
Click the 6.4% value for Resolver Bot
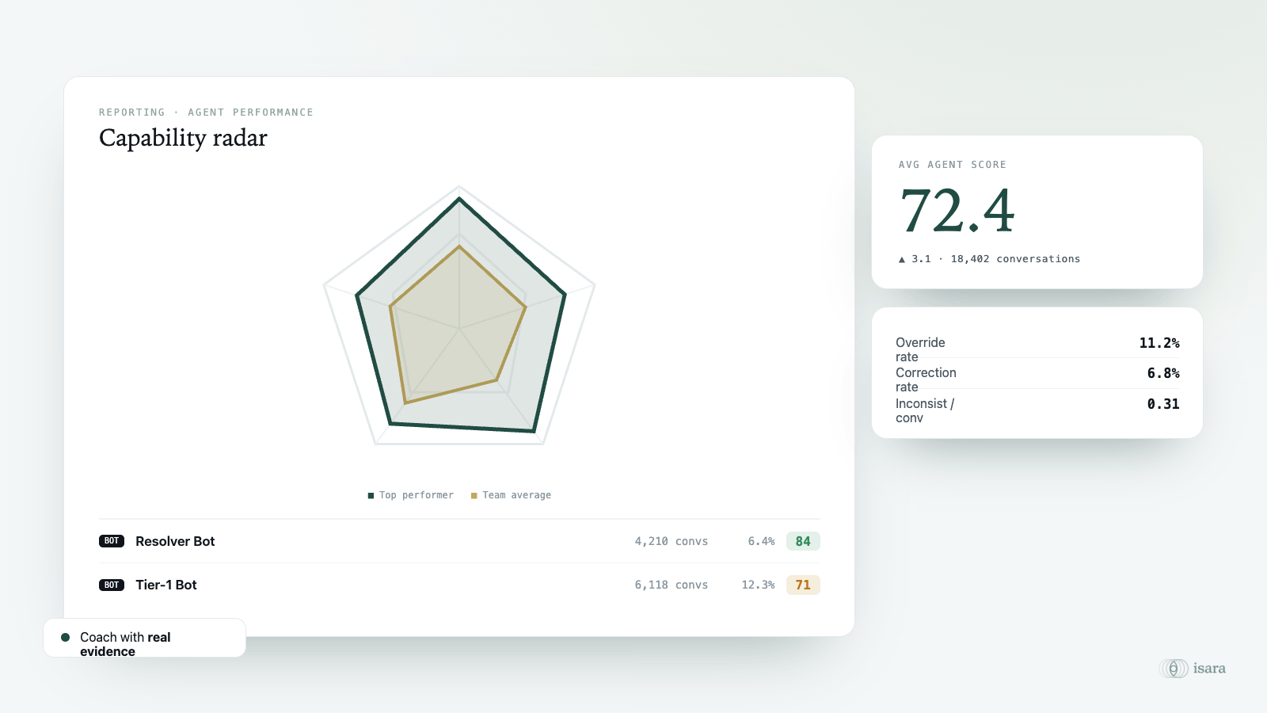coord(761,541)
